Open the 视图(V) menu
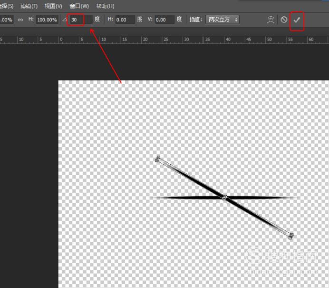 tap(53, 6)
